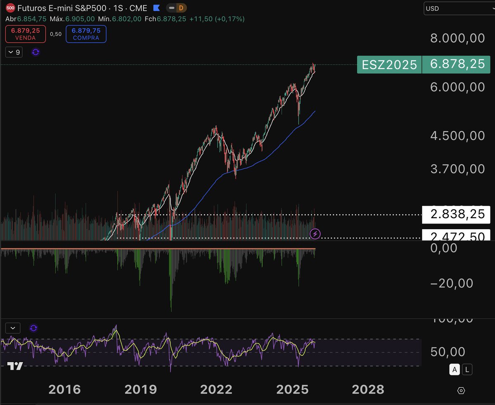Click the purple refresh icon next to 9
495x405 pixels.
click(x=35, y=52)
